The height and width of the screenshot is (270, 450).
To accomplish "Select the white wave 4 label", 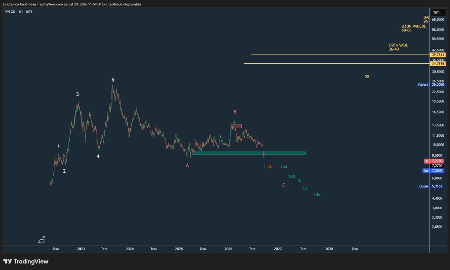I will [98, 156].
